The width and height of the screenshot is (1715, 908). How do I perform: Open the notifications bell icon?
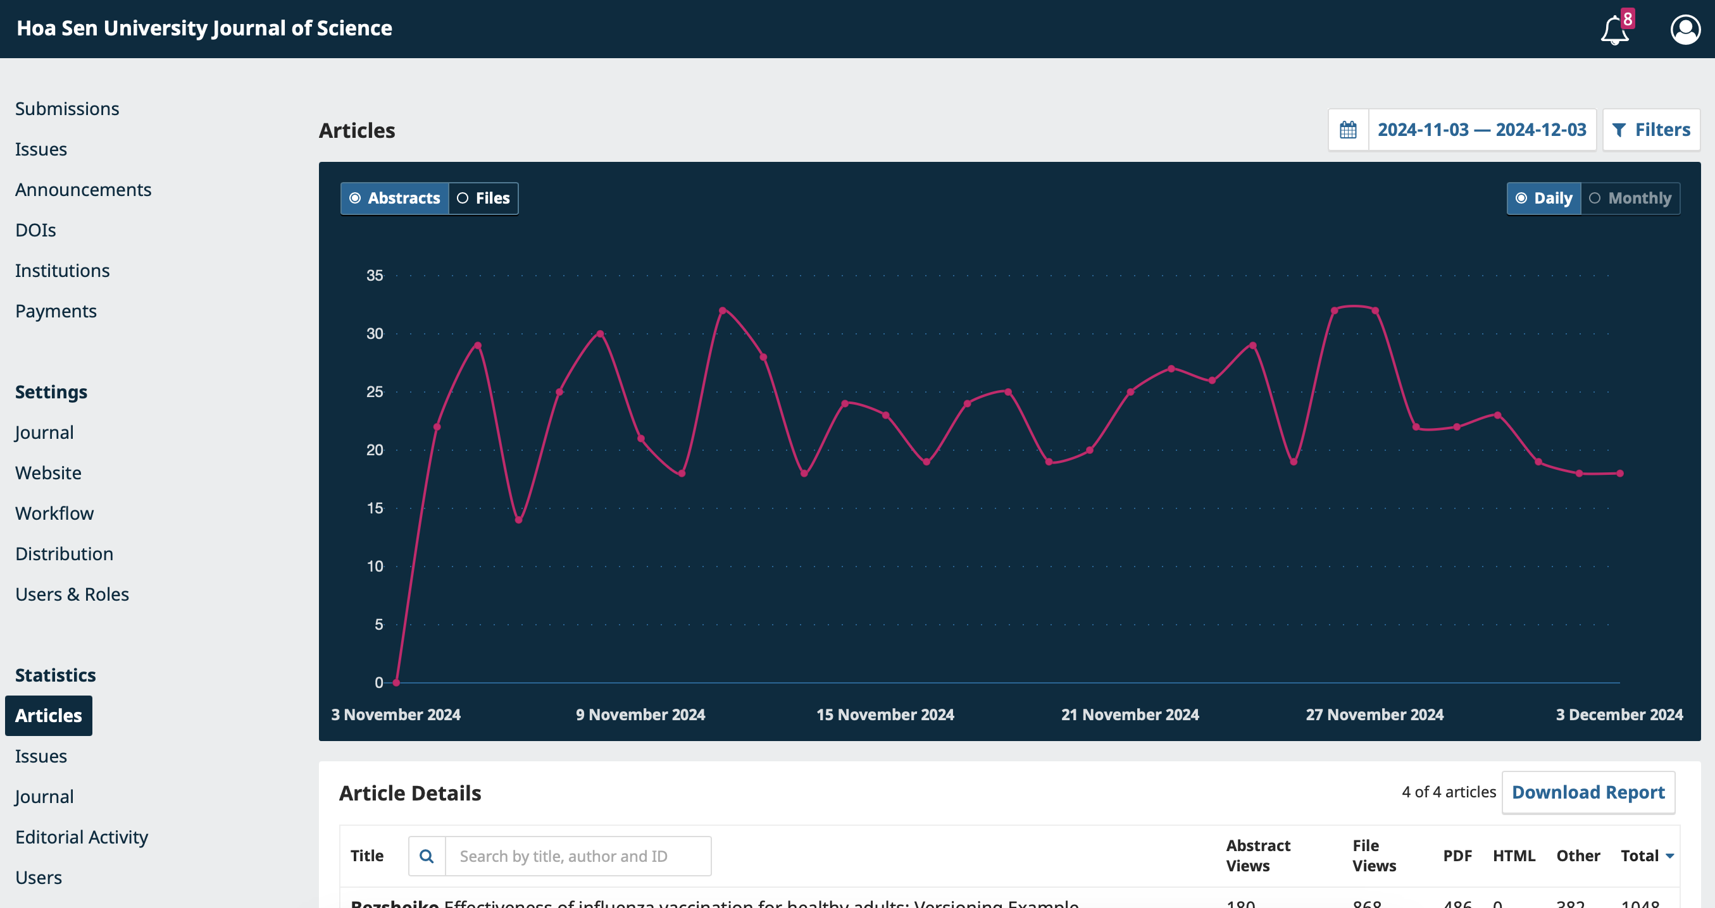1614,30
